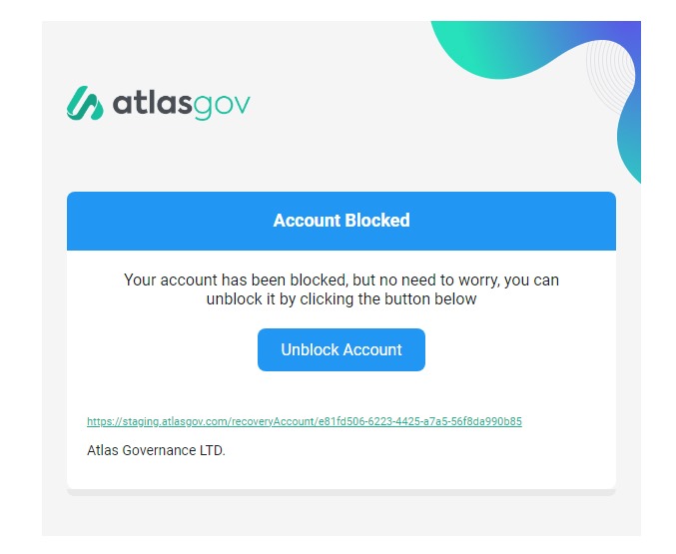Image resolution: width=676 pixels, height=554 pixels.
Task: Click the Unblock Account button
Action: (x=341, y=349)
